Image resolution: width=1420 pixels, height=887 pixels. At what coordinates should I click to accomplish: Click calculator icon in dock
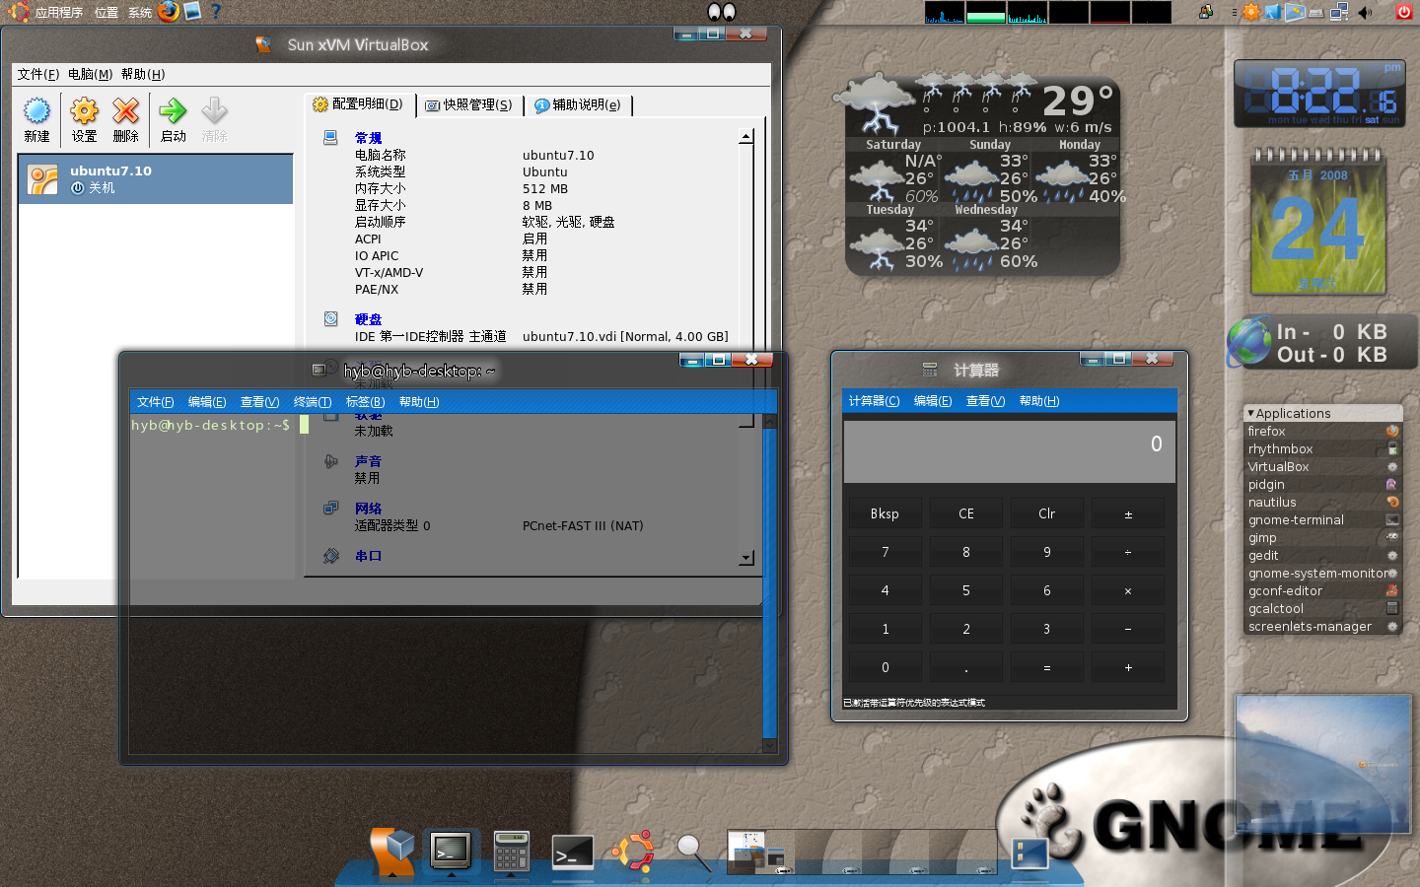[x=511, y=852]
